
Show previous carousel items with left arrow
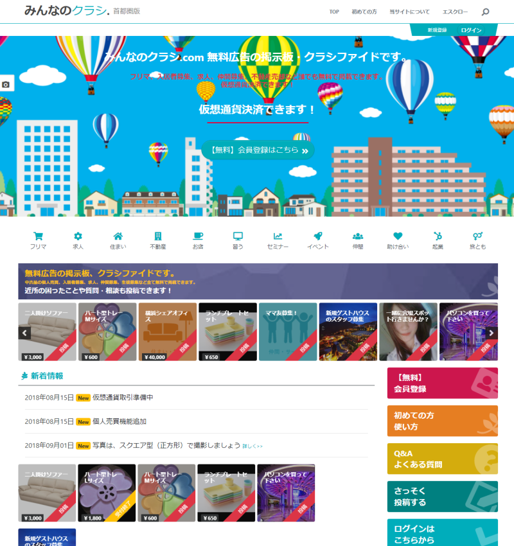click(x=24, y=333)
